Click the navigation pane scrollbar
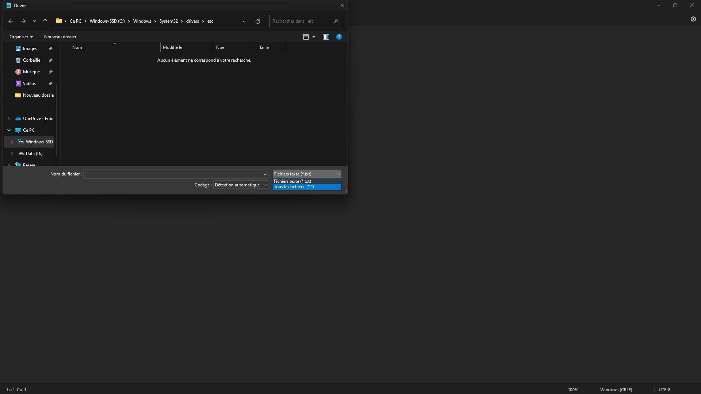 (x=57, y=120)
